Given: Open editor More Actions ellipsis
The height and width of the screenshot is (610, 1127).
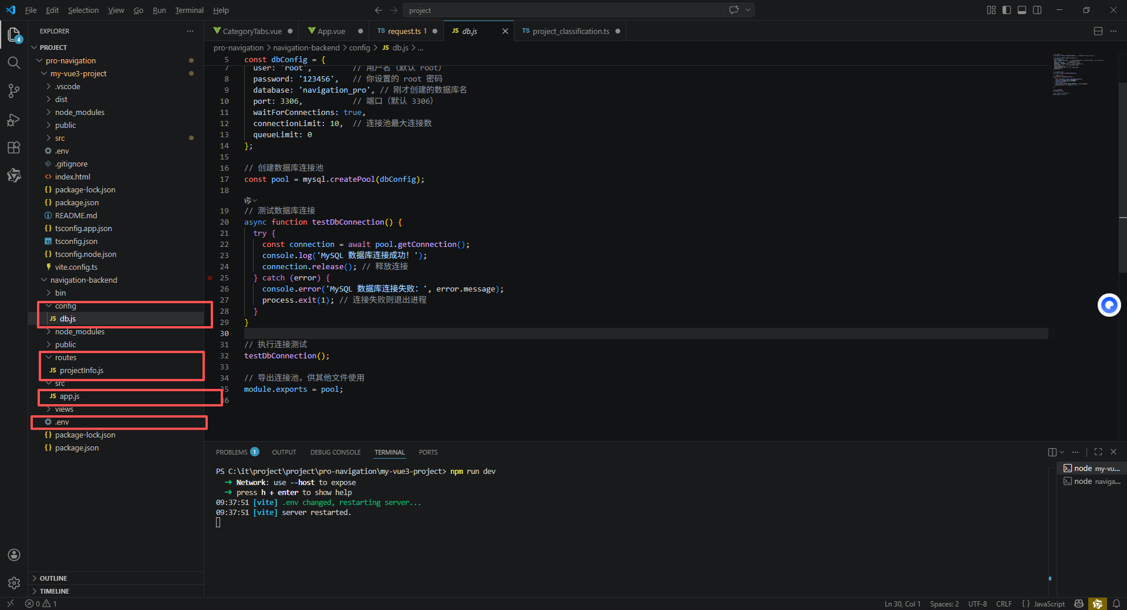Looking at the screenshot, I should [1113, 31].
